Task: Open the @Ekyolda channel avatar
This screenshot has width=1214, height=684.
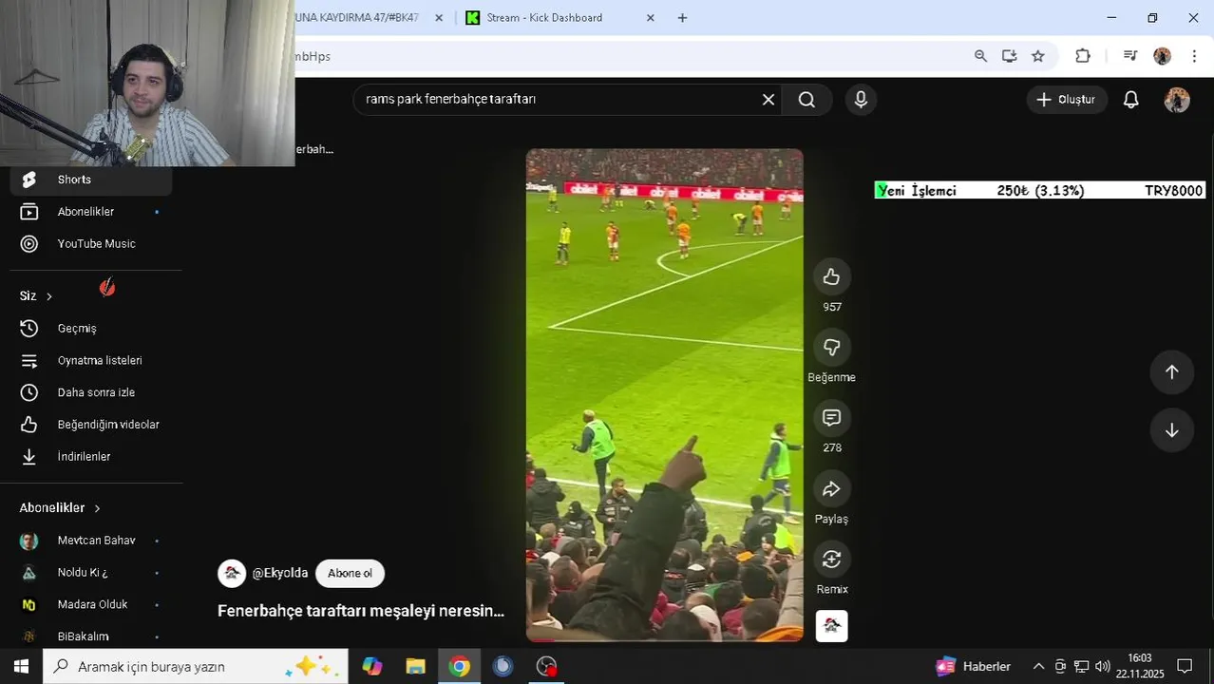Action: tap(232, 574)
